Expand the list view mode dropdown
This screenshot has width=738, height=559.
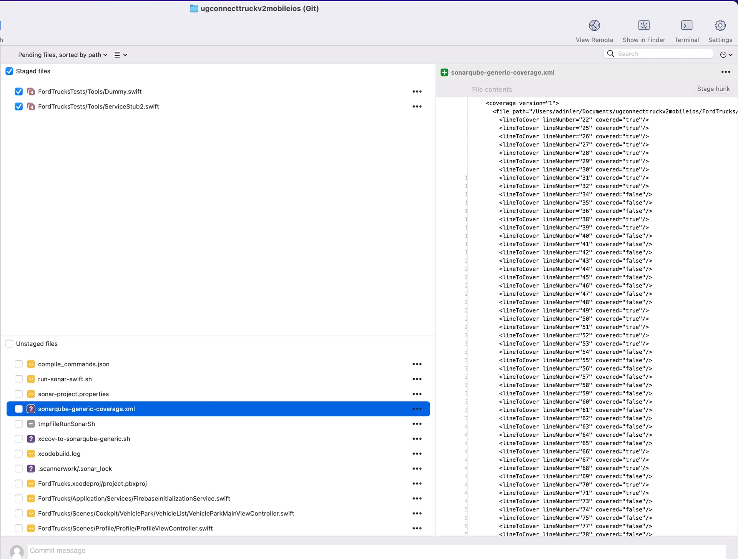point(121,55)
